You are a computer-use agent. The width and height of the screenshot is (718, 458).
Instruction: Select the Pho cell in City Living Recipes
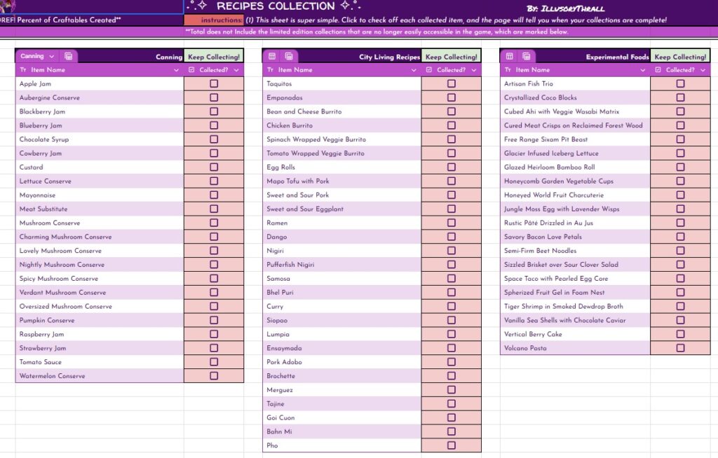pos(341,445)
